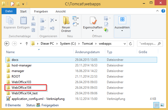Viewport: 168px width, 110px height.
Task: Open quick access toolbar customize dropdown
Action: click(23, 4)
